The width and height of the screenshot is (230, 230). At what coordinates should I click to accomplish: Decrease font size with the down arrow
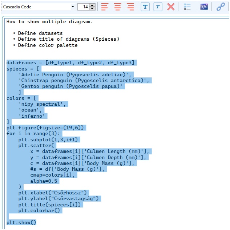coord(92,8)
